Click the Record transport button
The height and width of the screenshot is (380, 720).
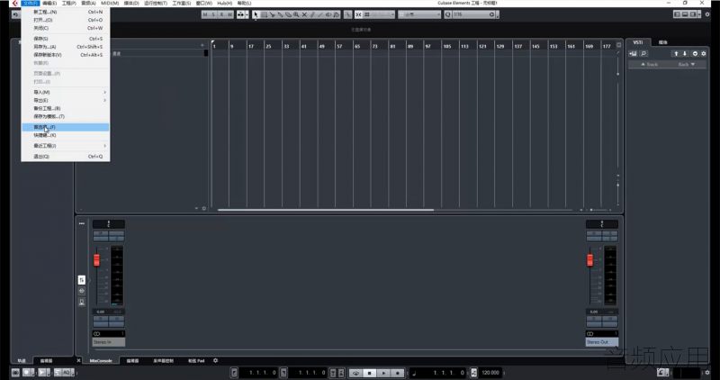(x=398, y=373)
